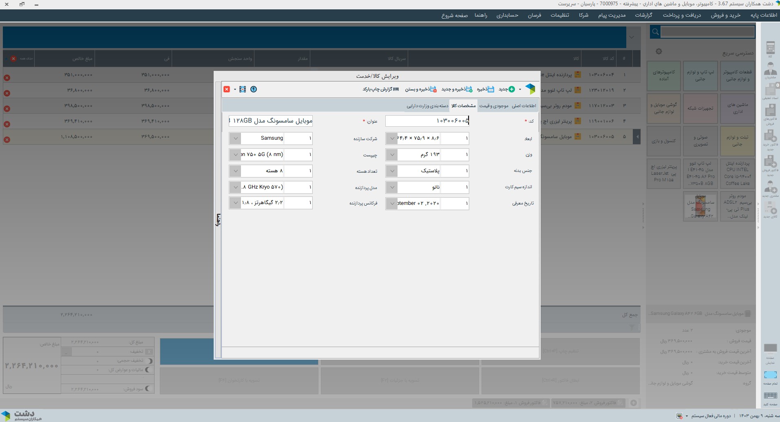Viewport: 780px width, 422px height.
Task: Click the quick-access settings gear icon
Action: (x=659, y=51)
